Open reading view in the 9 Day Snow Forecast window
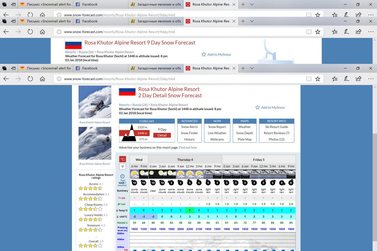 pyautogui.click(x=309, y=32)
